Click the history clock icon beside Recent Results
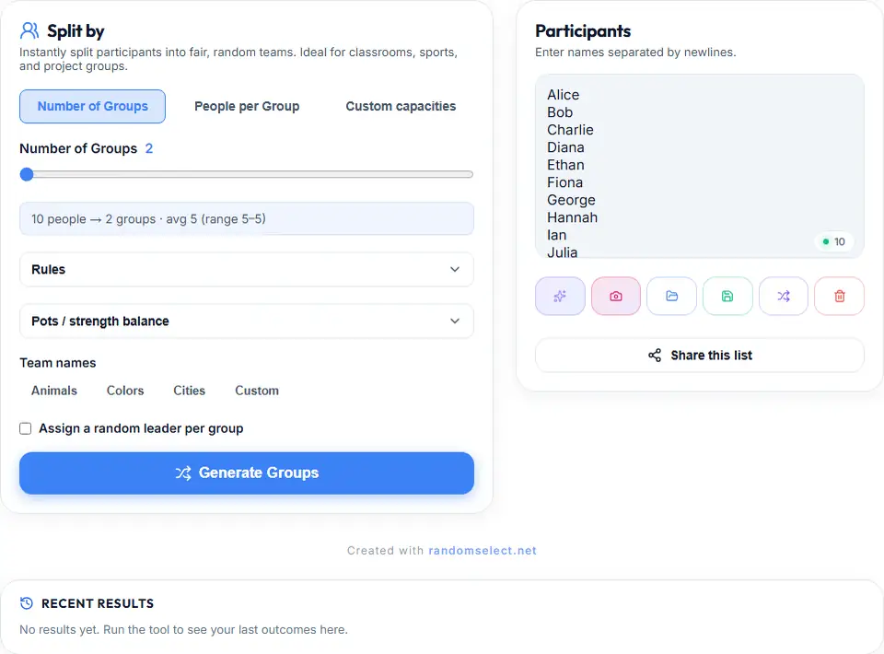 point(27,603)
